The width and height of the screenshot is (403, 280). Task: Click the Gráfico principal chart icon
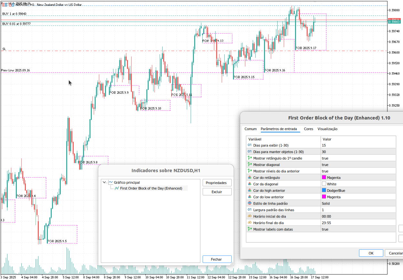111,182
